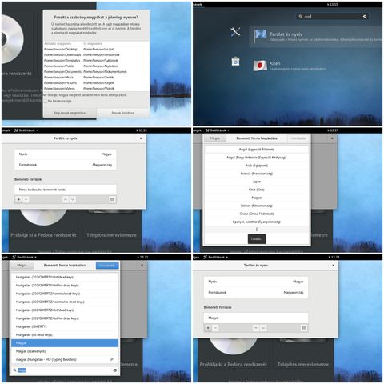
Task: Click Mégse in the Hungarian layouts dialog
Action: (22, 266)
